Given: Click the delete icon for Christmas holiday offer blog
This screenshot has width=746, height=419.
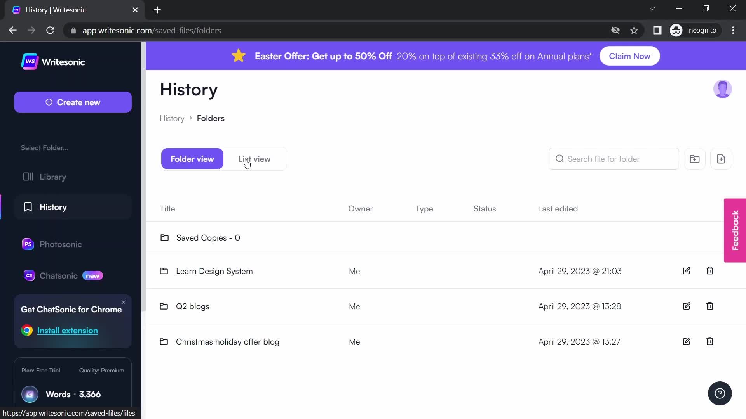Looking at the screenshot, I should (x=709, y=341).
